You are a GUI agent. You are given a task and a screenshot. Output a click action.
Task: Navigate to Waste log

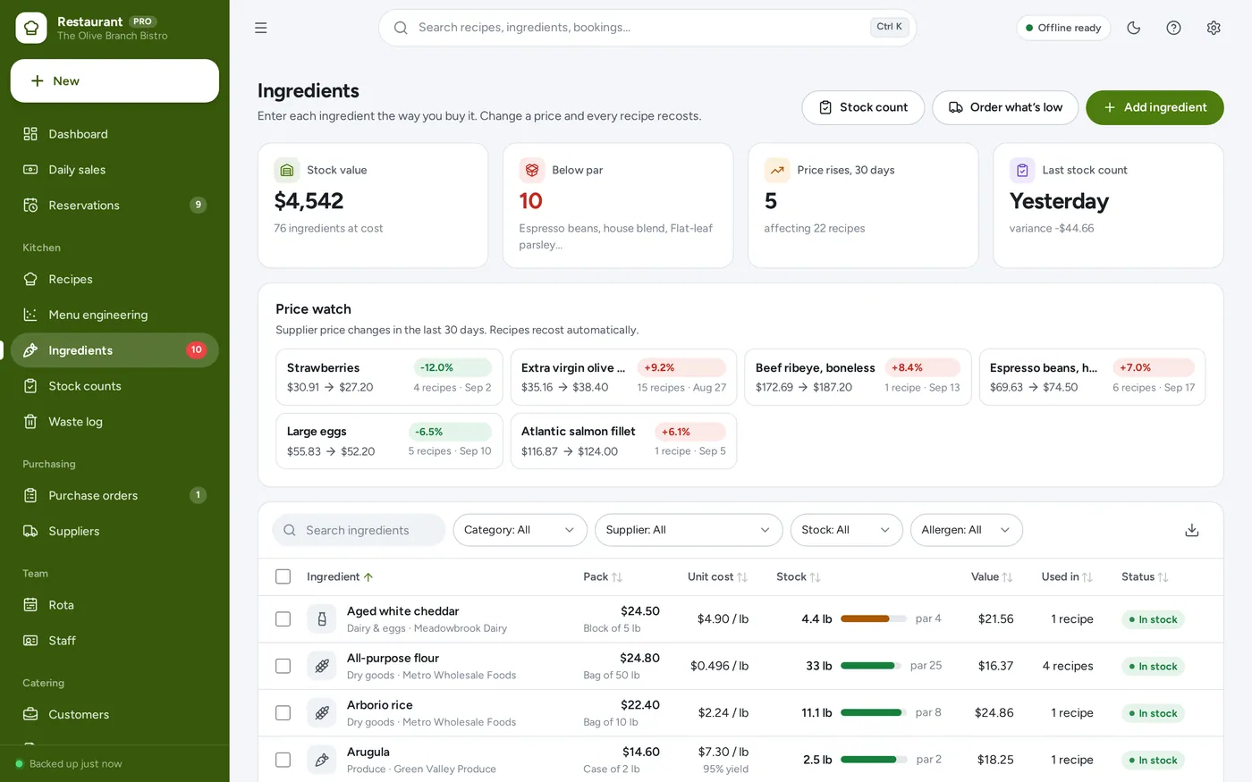pyautogui.click(x=114, y=422)
